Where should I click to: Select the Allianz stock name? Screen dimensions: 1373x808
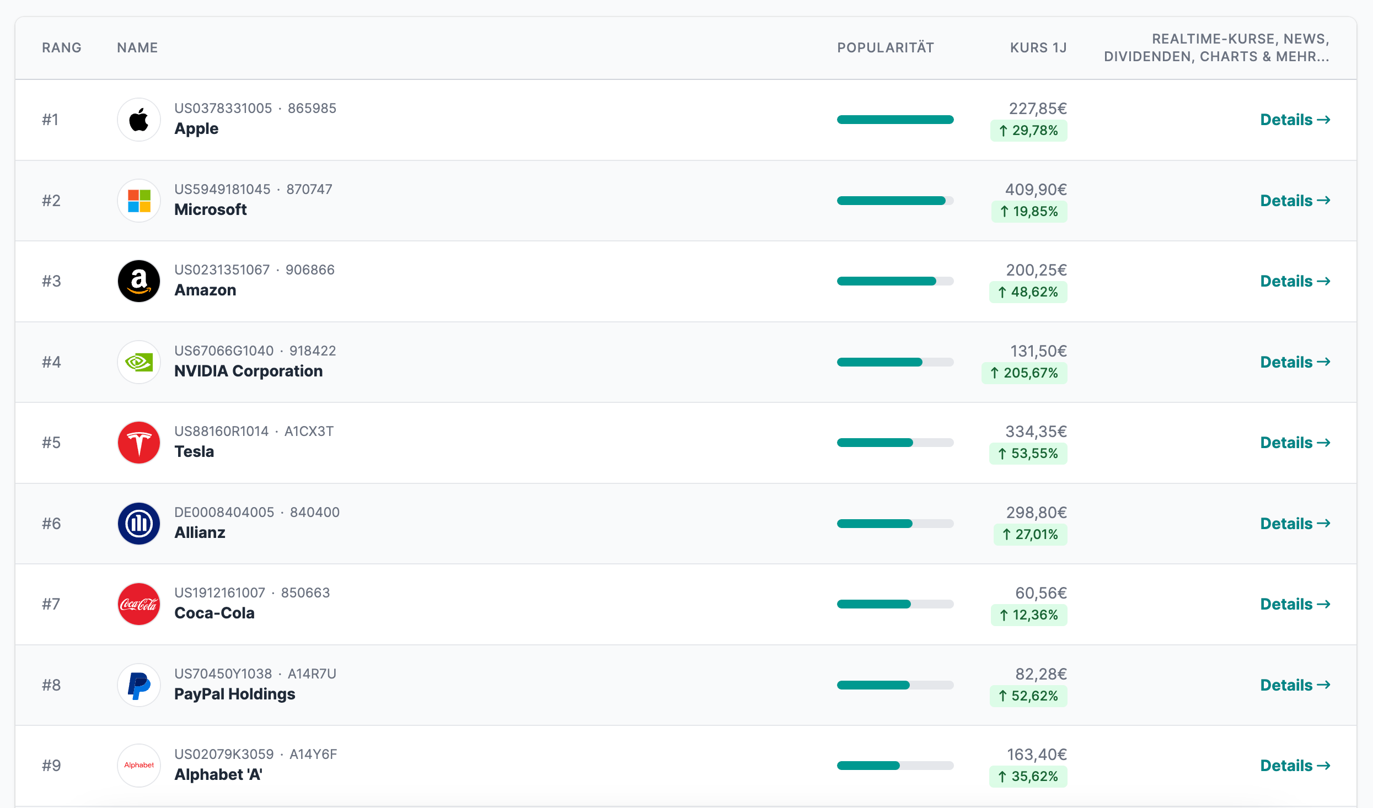(x=200, y=532)
